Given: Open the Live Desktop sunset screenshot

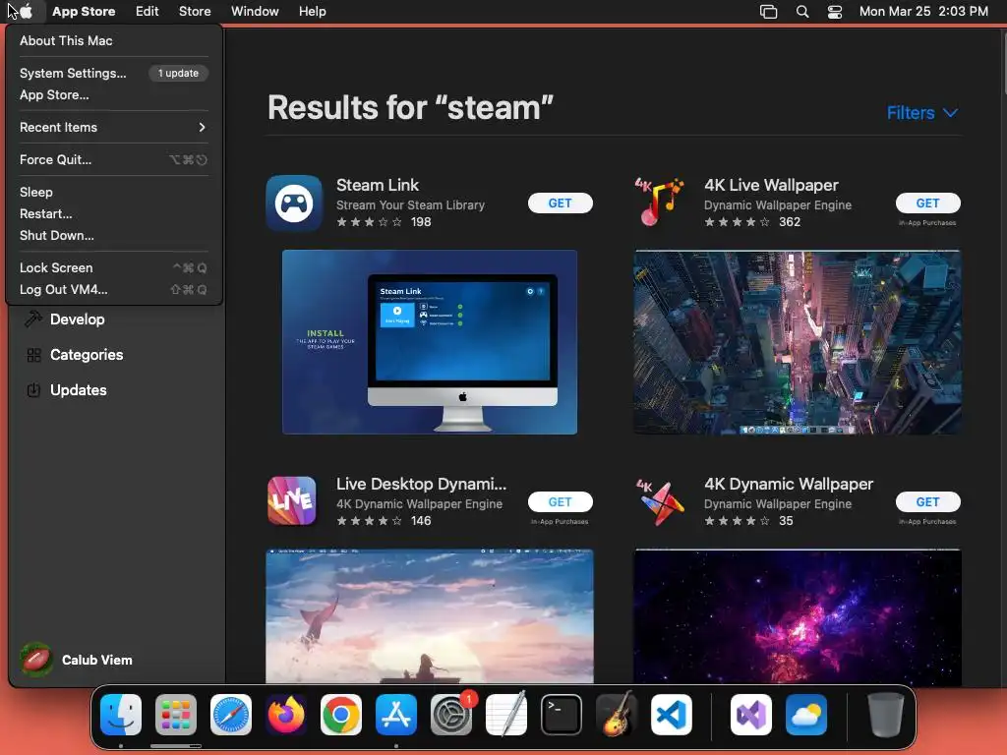Looking at the screenshot, I should coord(430,616).
